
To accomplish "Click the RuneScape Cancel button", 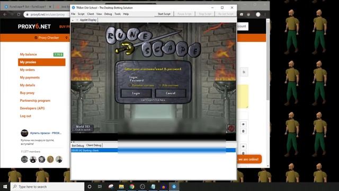I will pyautogui.click(x=171, y=93).
